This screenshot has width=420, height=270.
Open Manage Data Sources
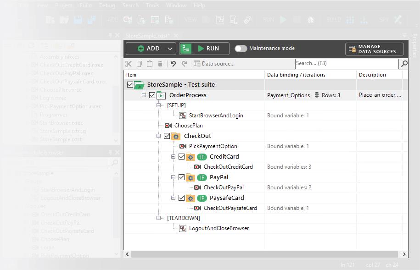375,49
